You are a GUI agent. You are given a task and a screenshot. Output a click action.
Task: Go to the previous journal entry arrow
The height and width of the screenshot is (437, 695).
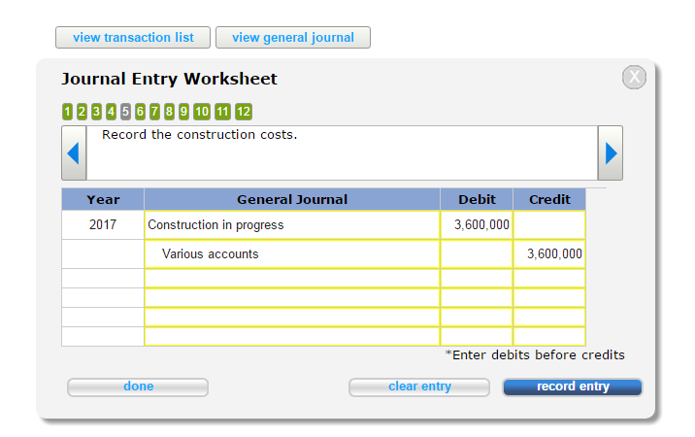(74, 153)
